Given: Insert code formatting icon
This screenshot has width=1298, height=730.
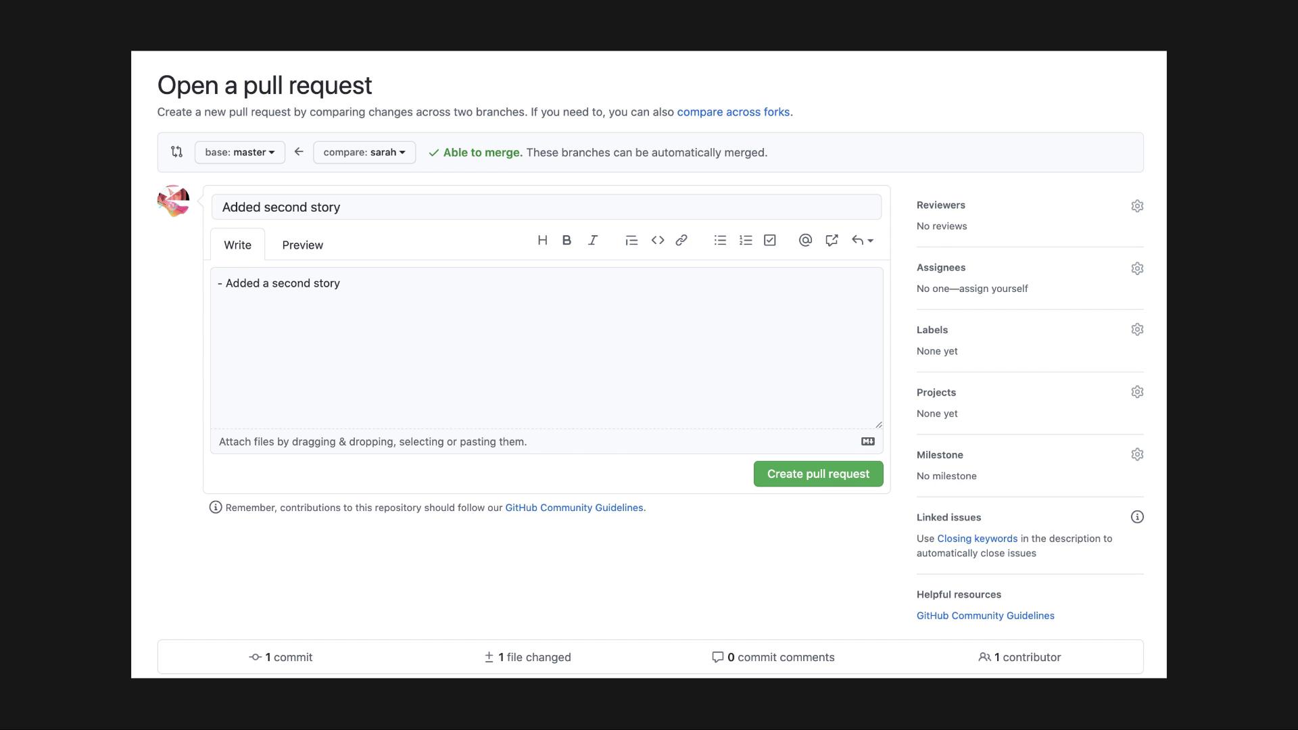Looking at the screenshot, I should coord(657,240).
